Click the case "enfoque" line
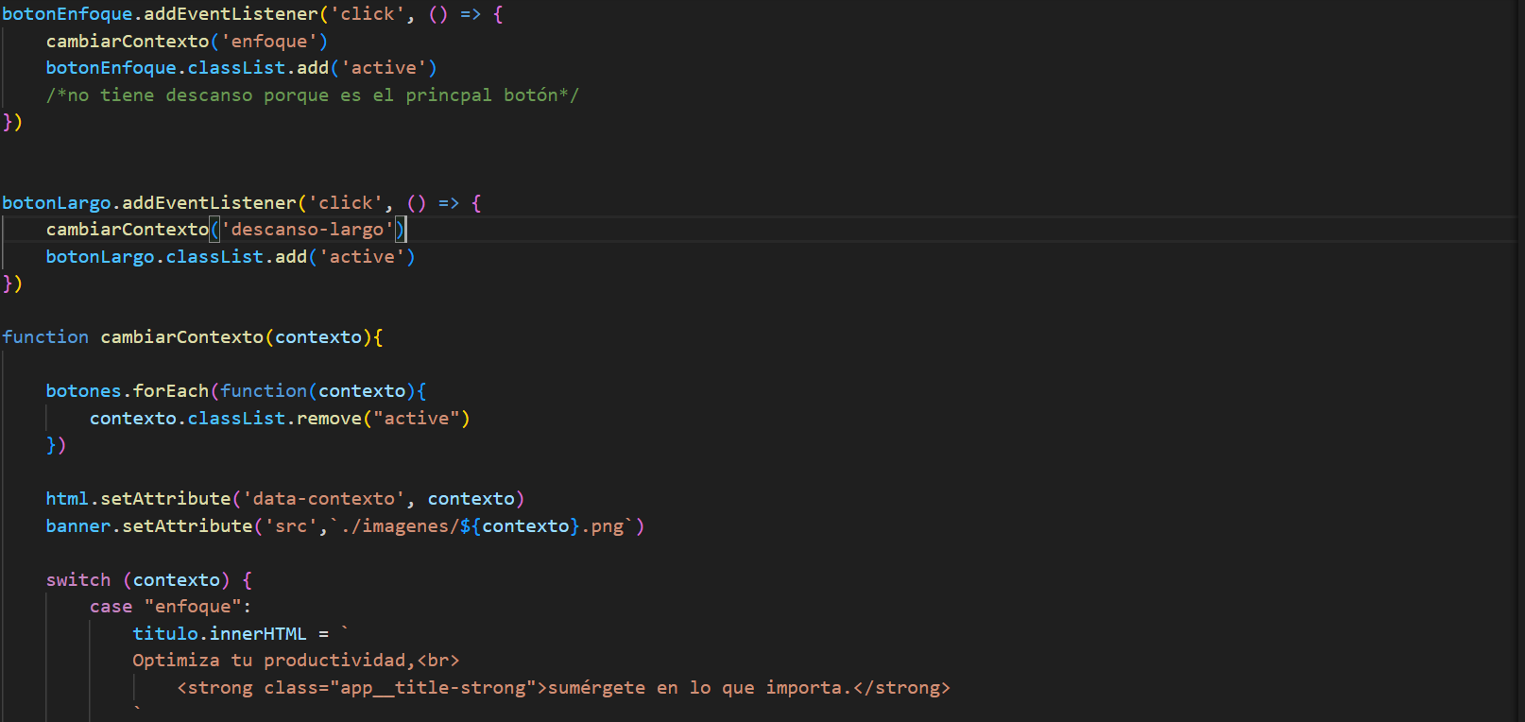 click(x=170, y=607)
